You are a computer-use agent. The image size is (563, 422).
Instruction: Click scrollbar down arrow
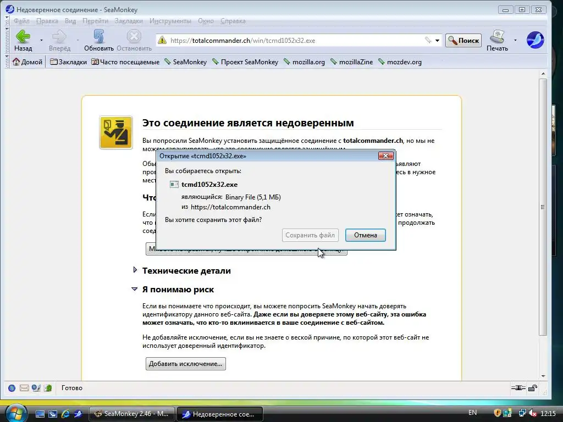pos(543,376)
